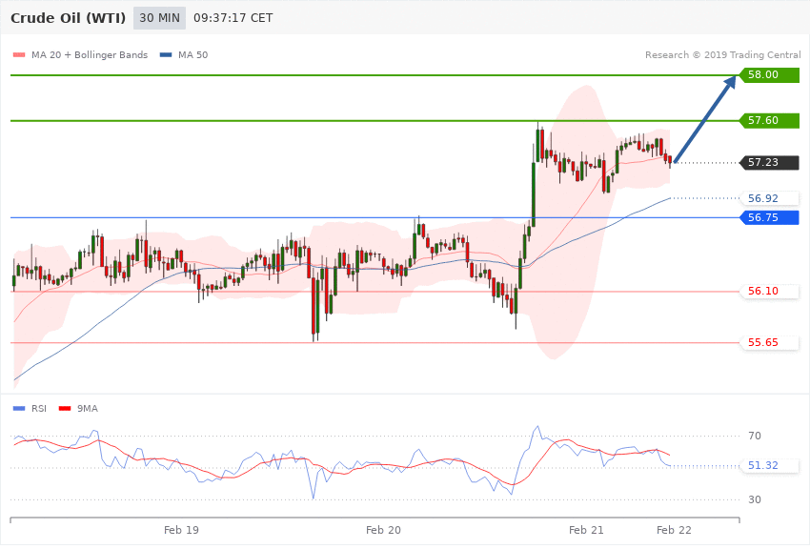Click the Feb 20 date axis label

click(x=383, y=530)
